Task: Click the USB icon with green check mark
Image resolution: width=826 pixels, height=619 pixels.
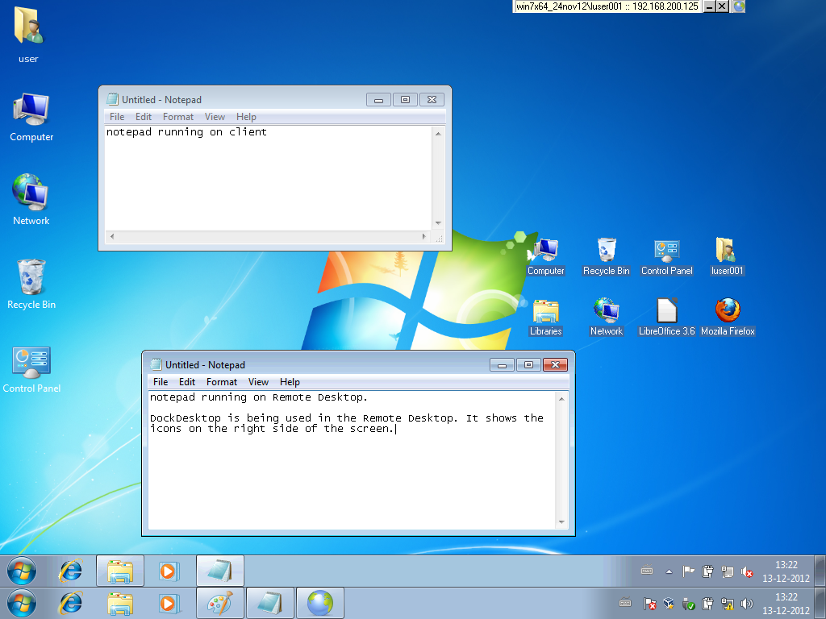Action: coord(688,603)
